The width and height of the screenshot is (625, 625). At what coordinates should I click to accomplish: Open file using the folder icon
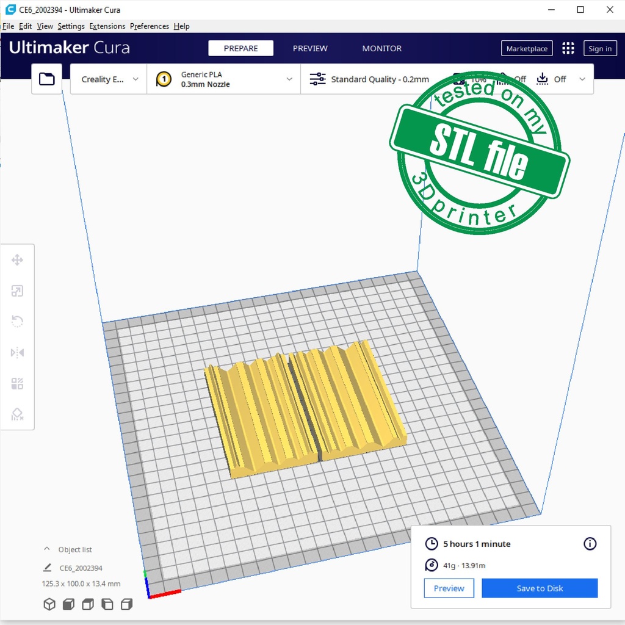47,79
